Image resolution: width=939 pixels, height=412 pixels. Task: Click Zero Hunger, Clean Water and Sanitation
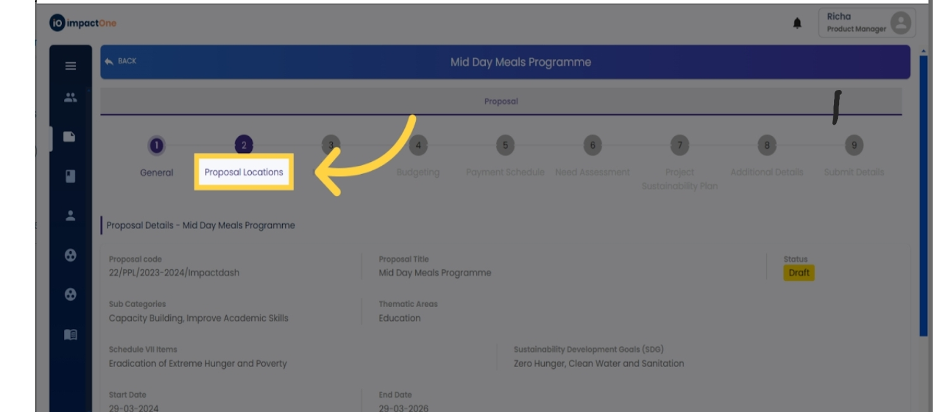click(599, 364)
